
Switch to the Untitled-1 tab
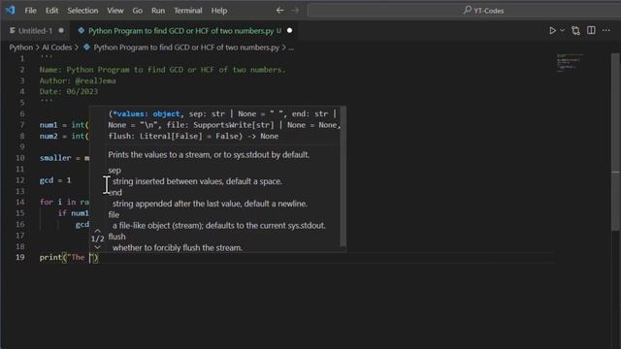pyautogui.click(x=35, y=30)
